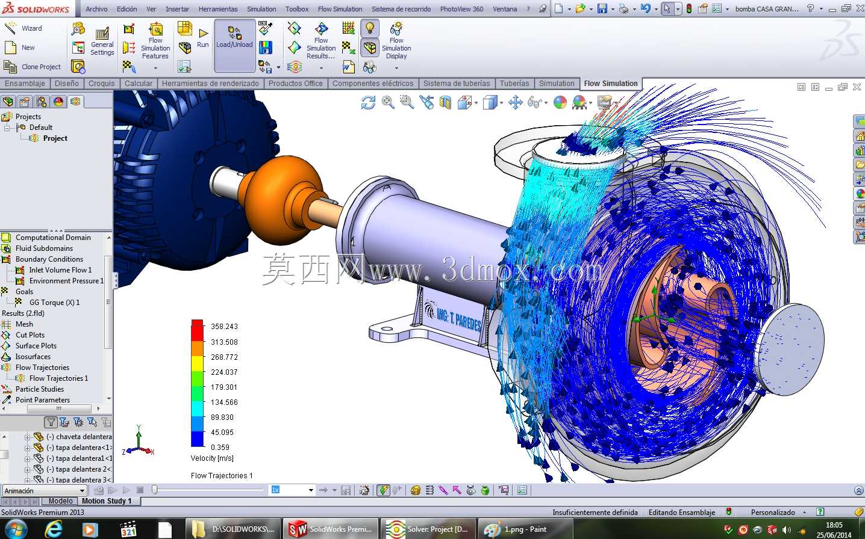Switch to the Croquis ribbon tab

(x=102, y=84)
